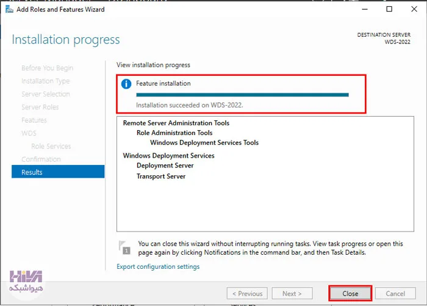Click the Cancel button
Screen dimensions: 427x306
coord(395,293)
